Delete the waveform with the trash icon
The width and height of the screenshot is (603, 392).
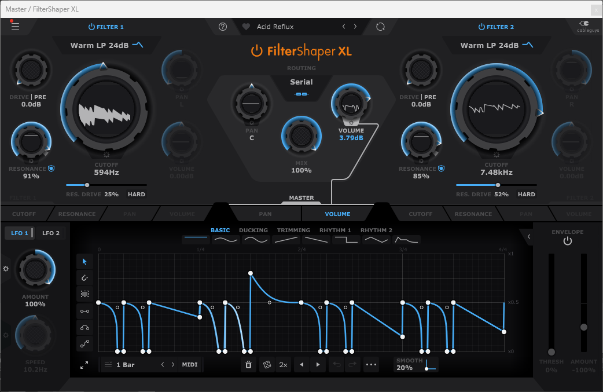click(x=248, y=365)
